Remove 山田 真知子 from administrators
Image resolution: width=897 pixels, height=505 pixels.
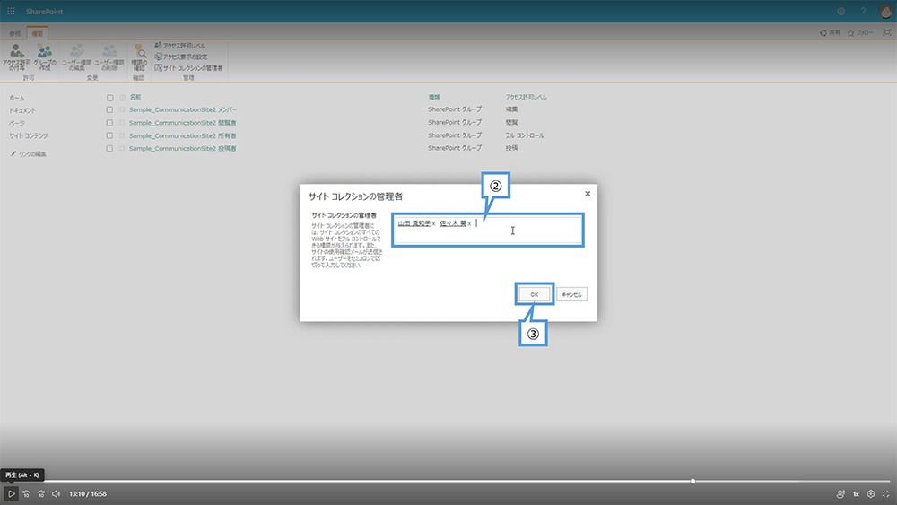(x=434, y=223)
